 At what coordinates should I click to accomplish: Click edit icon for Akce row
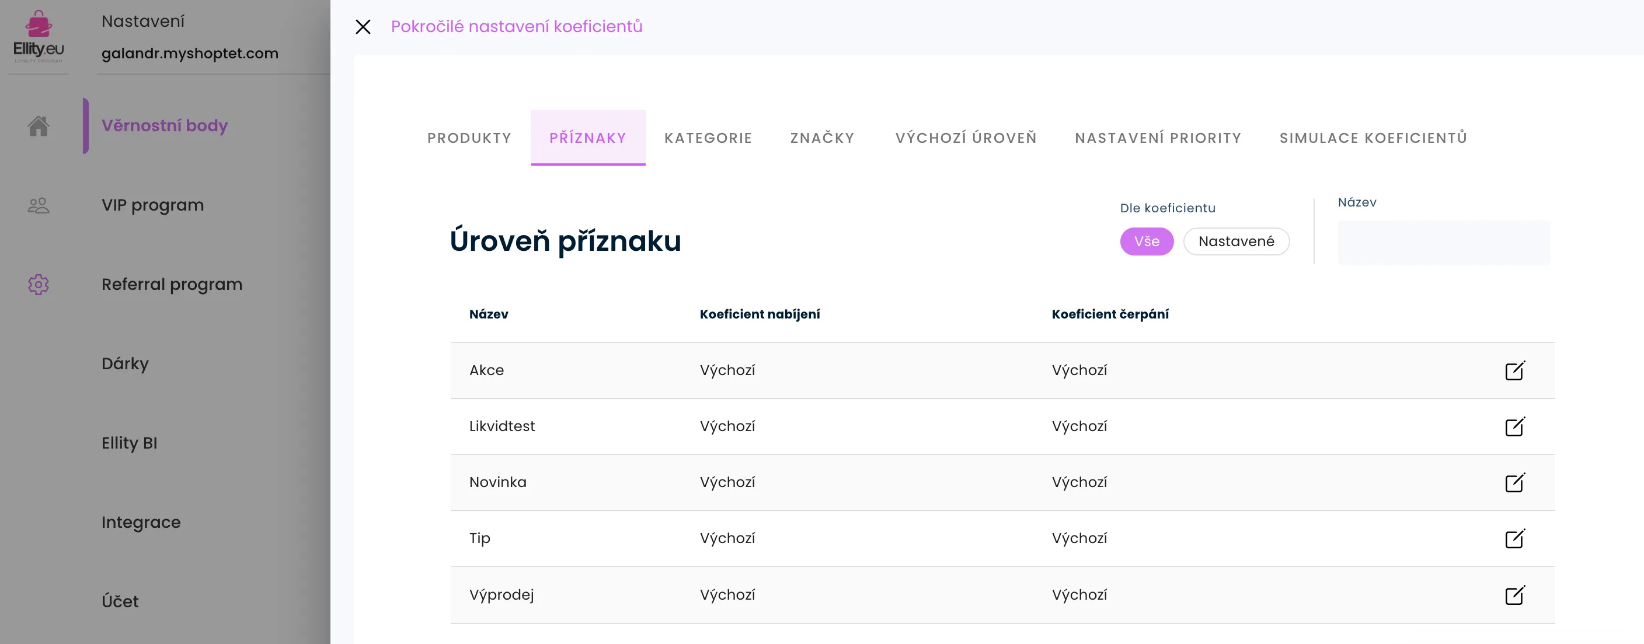point(1514,370)
